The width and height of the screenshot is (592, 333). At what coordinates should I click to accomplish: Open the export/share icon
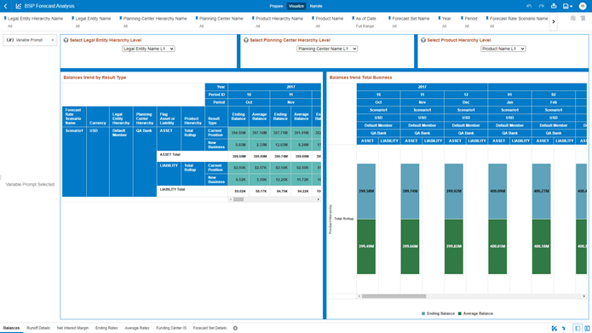[554, 6]
